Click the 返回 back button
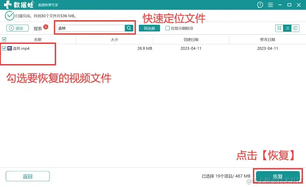Screen dimensions: 306x187 pyautogui.click(x=28, y=176)
